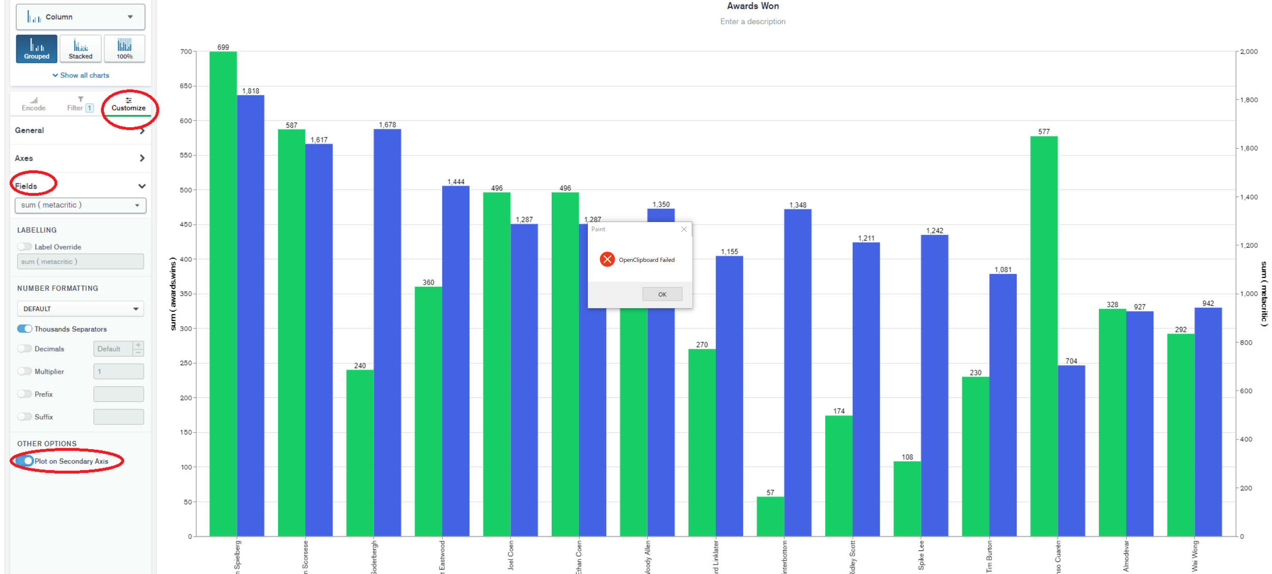Turn off Plot on Secondary Axis
Image resolution: width=1272 pixels, height=574 pixels.
pyautogui.click(x=24, y=461)
